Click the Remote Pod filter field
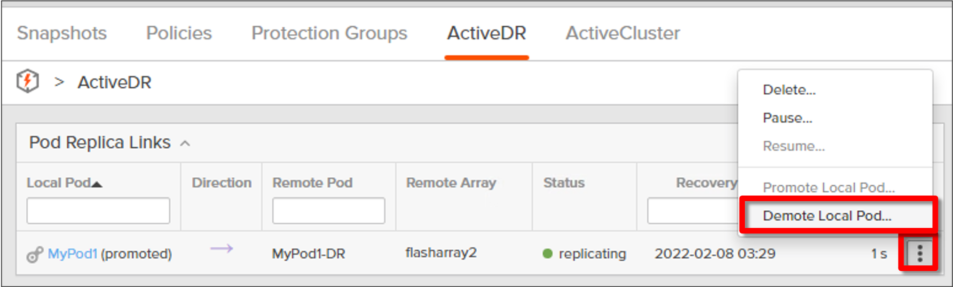The image size is (953, 287). (x=329, y=211)
